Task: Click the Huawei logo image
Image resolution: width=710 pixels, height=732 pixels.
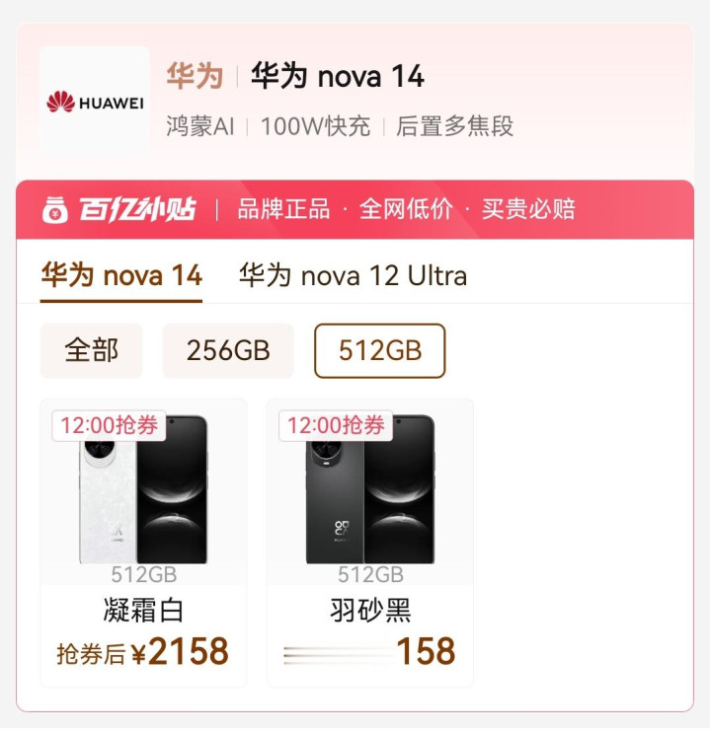Action: tap(95, 100)
